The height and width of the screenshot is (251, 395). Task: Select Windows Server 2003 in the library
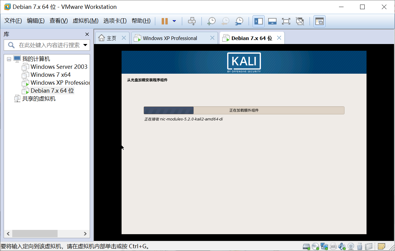(x=59, y=67)
